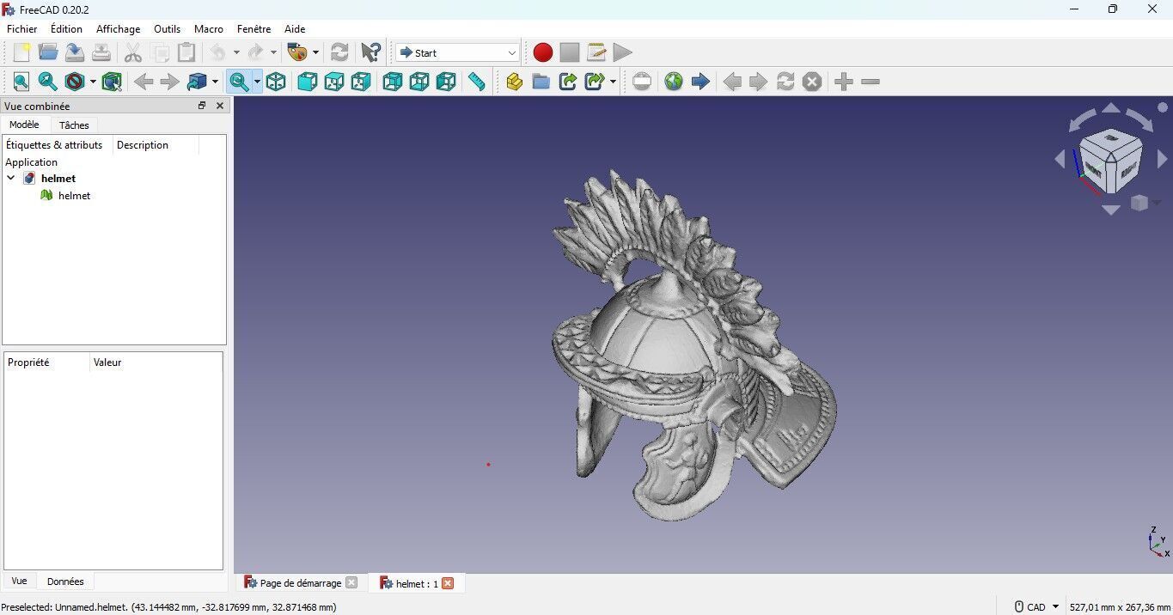Make a link with the green arrow icon
Screen dimensions: 1173x615
tap(567, 82)
